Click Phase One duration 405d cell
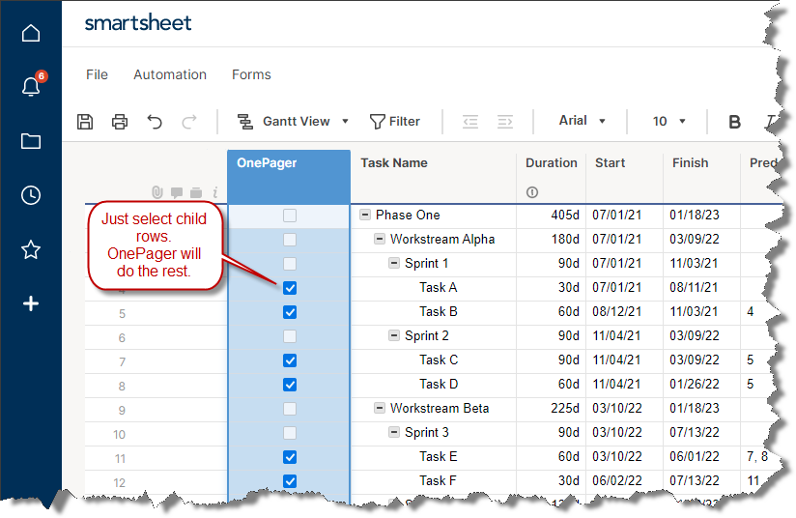The image size is (796, 518). point(552,215)
